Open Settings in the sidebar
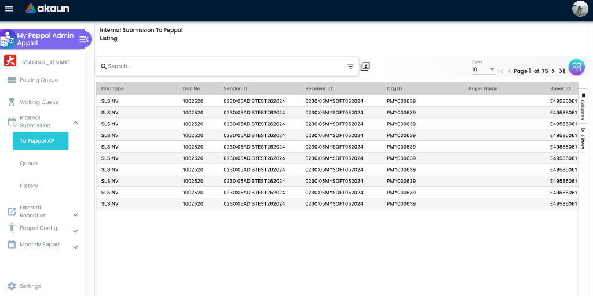Viewport: 593px width, 296px height. point(30,286)
